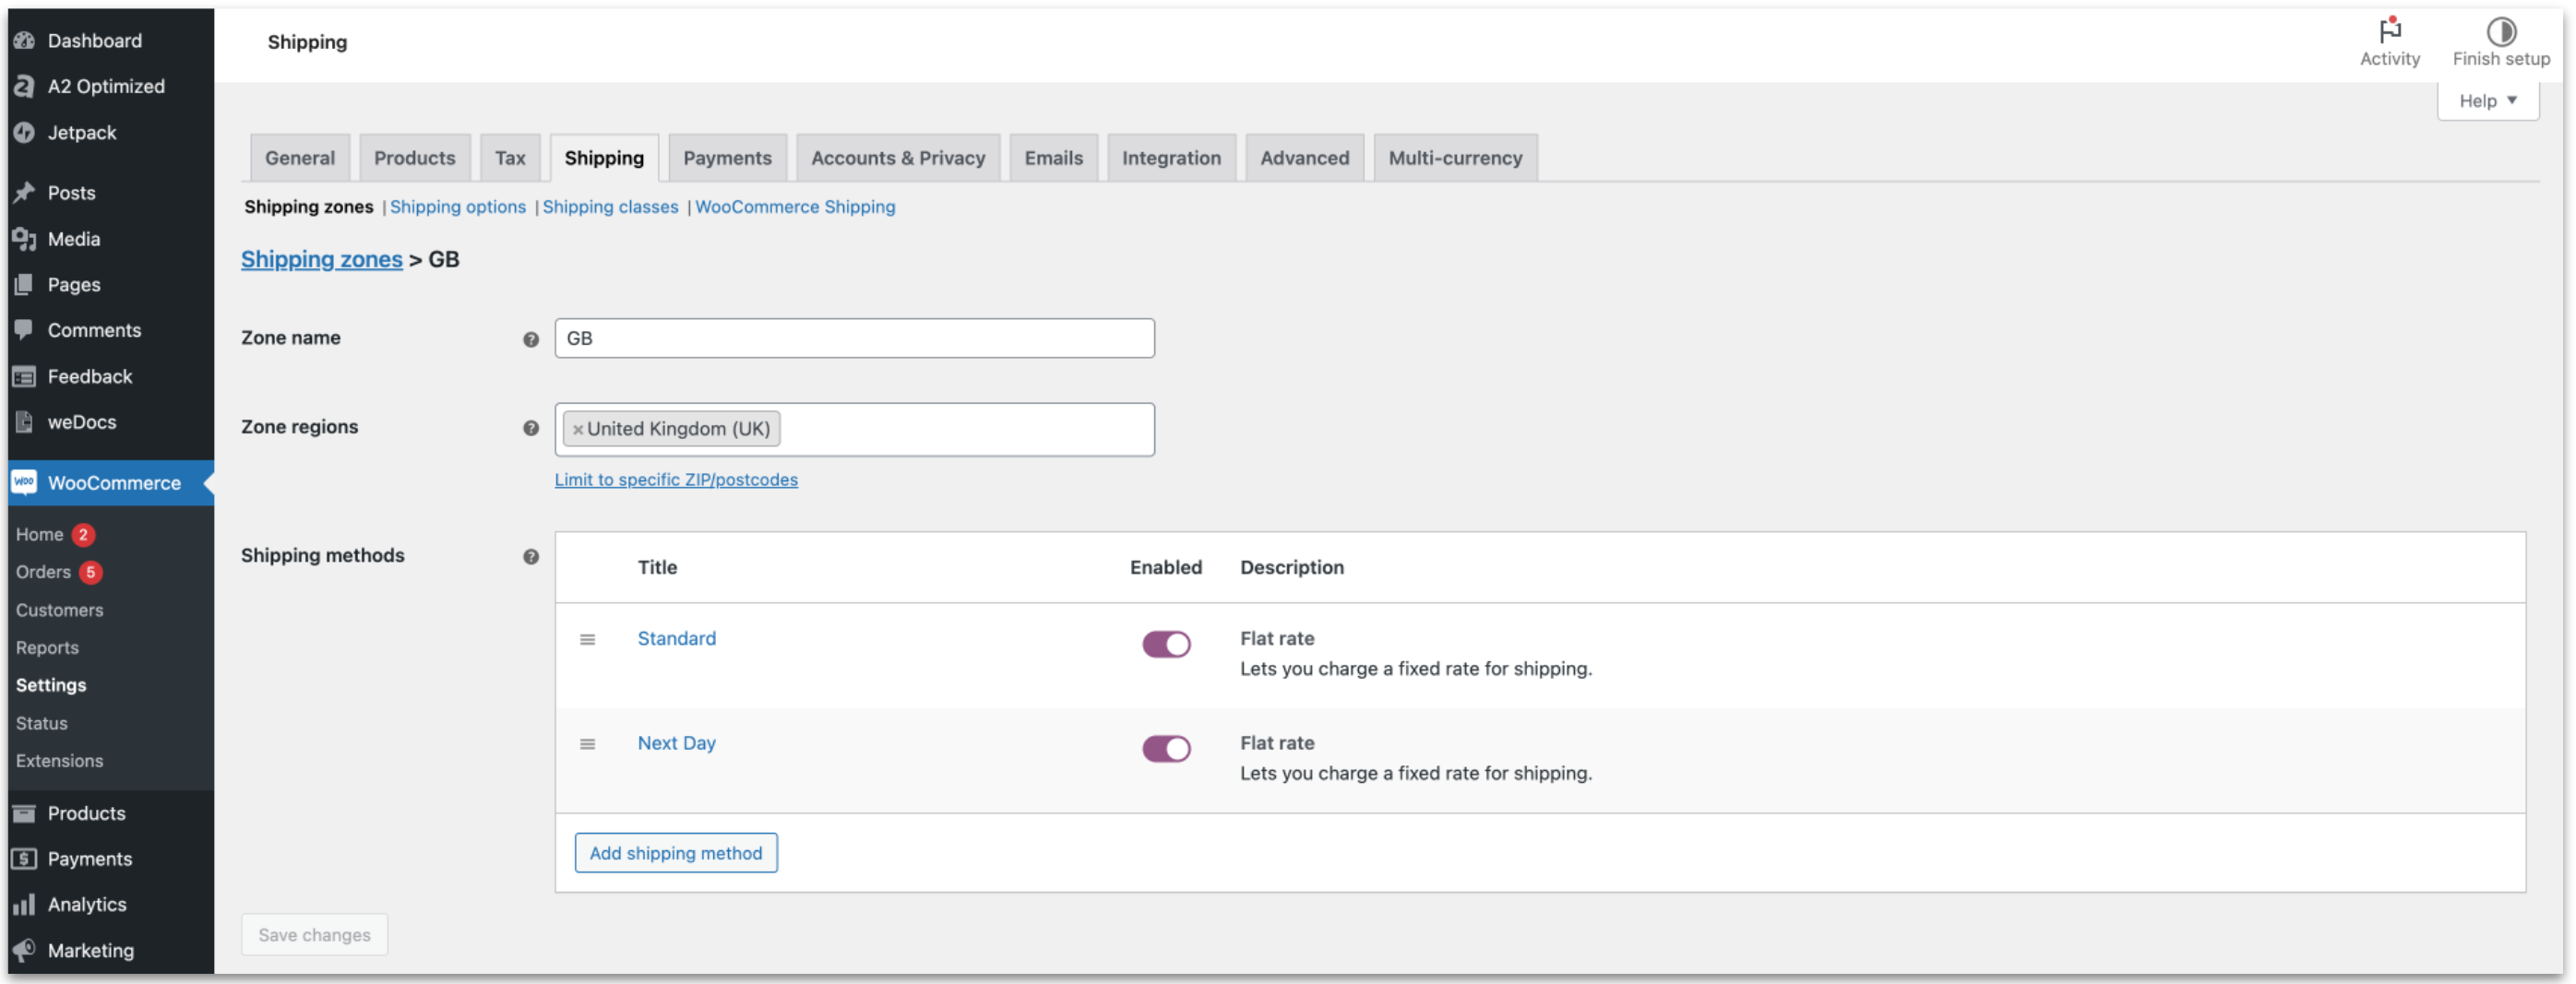Disable the Next Day shipping toggle
This screenshot has width=2576, height=984.
click(1166, 748)
